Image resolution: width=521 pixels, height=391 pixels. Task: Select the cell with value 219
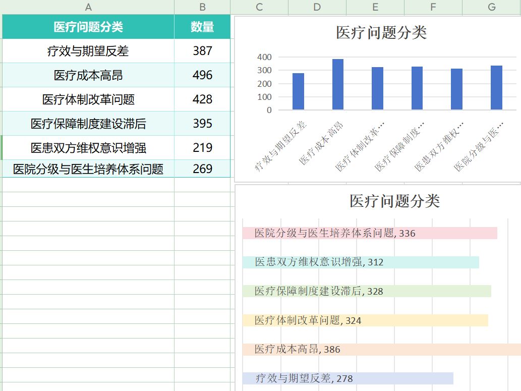point(202,148)
